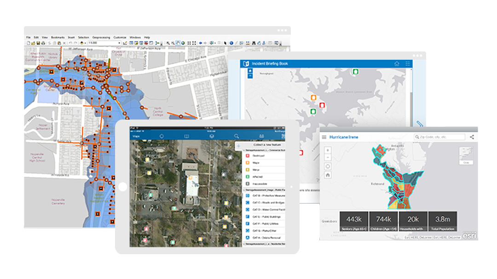Click the Print icon in ArcMap toolbar
Image resolution: width=497 pixels, height=279 pixels.
pos(43,43)
